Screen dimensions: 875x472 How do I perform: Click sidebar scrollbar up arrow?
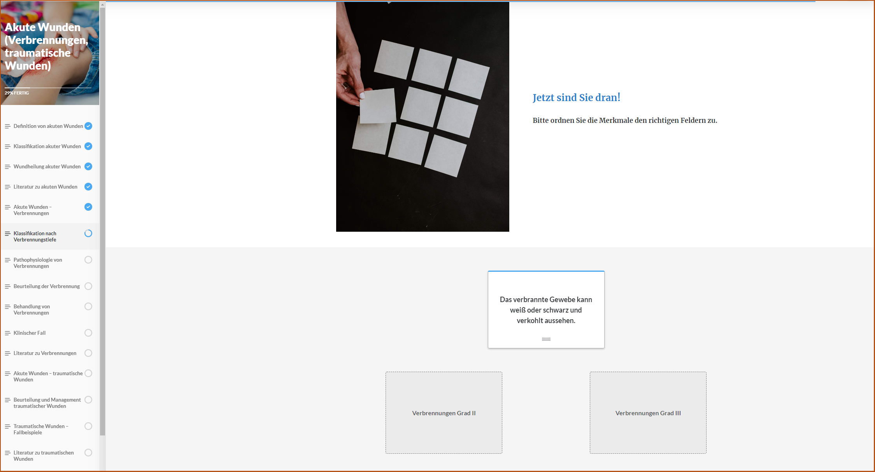(x=102, y=5)
